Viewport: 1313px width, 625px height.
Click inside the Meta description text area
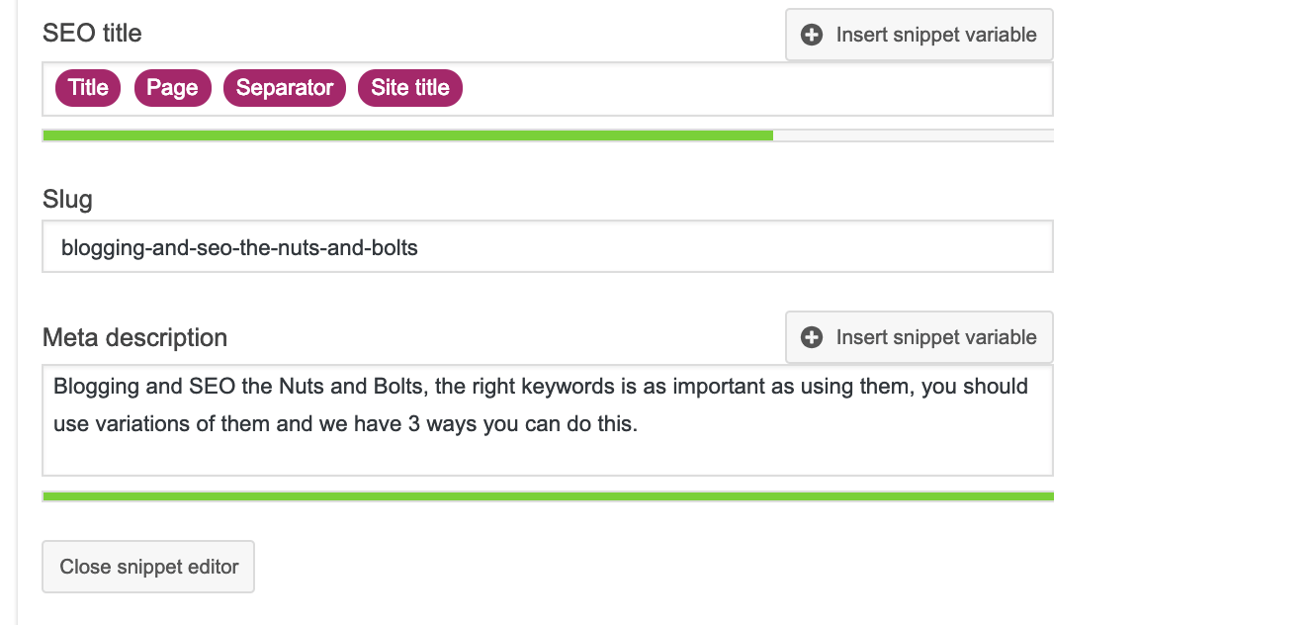pos(548,420)
